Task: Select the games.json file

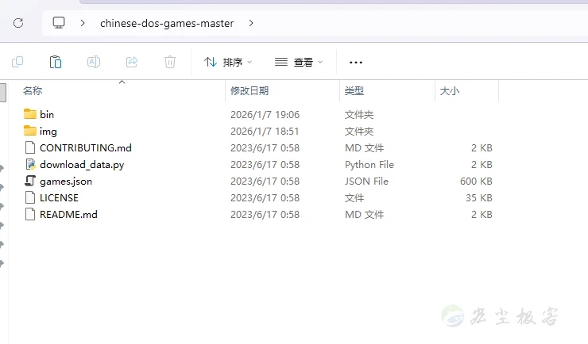Action: [x=65, y=182]
